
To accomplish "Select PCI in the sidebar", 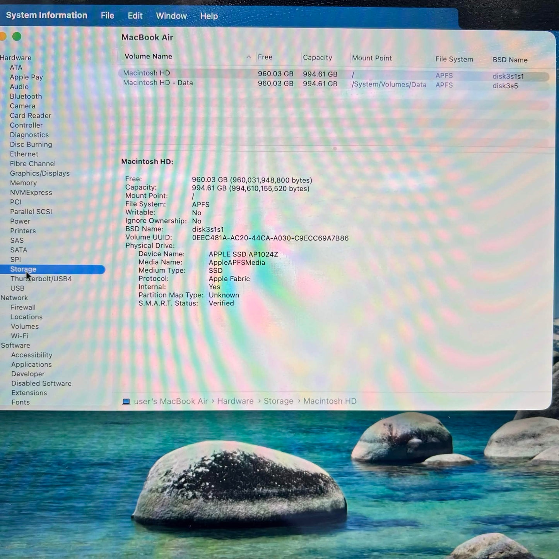I will click(15, 202).
